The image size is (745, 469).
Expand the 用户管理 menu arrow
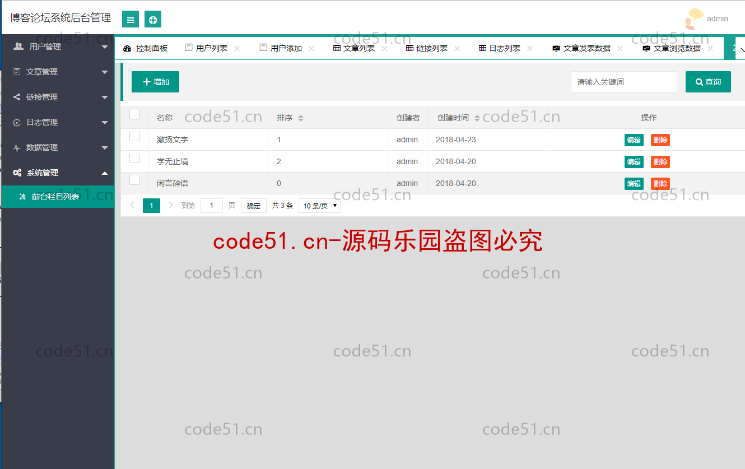[105, 47]
